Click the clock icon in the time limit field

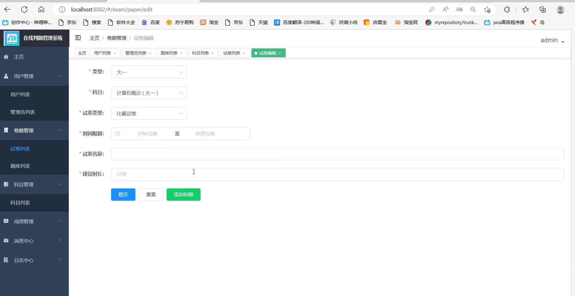coord(118,134)
